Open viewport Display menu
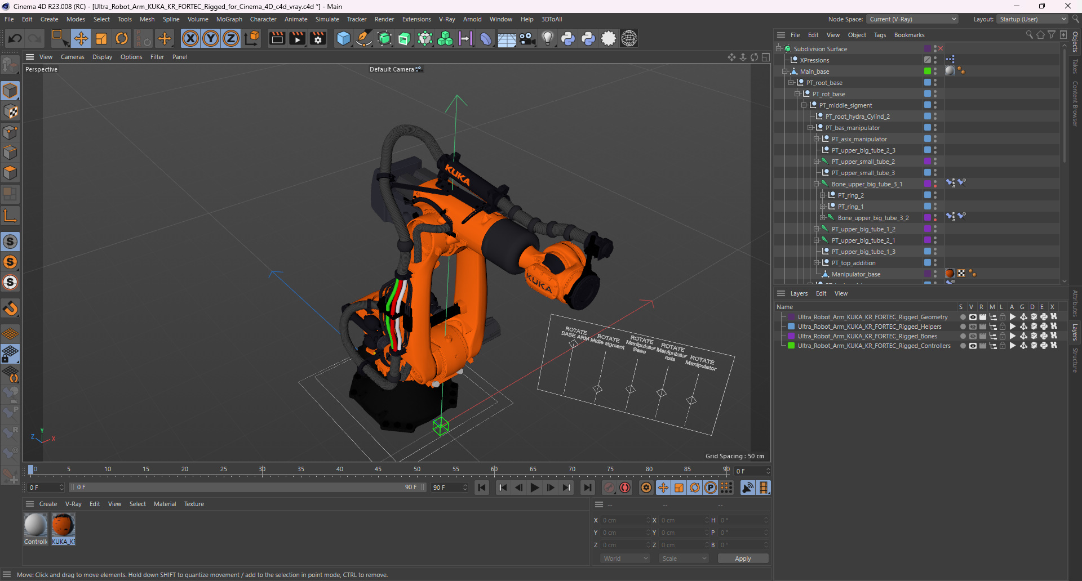Screen dimensions: 1082x581 [102, 57]
